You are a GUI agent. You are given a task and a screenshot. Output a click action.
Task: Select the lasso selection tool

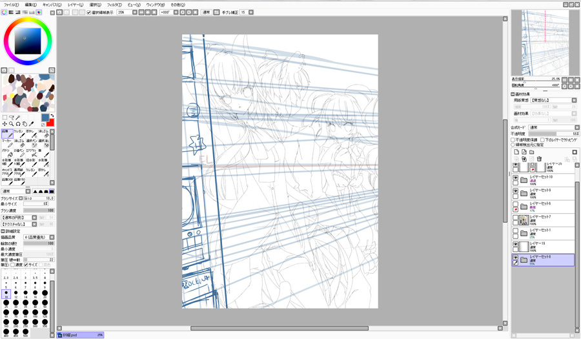[12, 118]
